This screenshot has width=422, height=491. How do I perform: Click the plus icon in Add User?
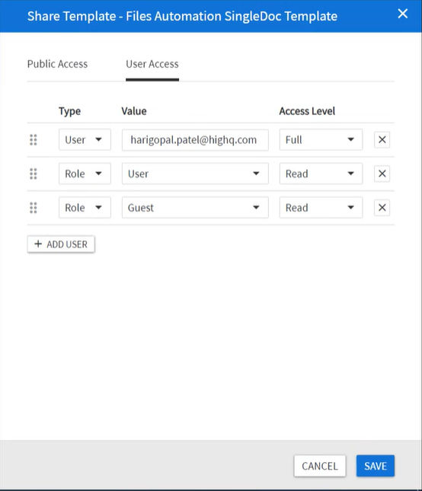tap(38, 244)
